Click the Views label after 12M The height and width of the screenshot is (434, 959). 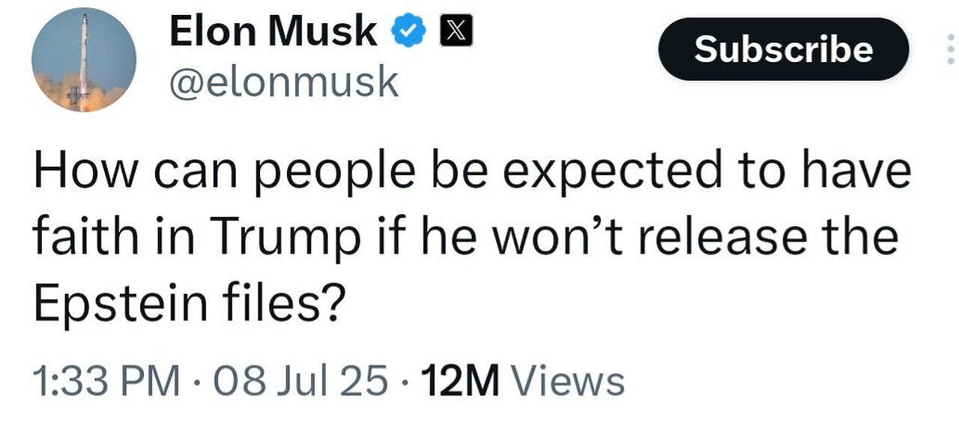click(567, 381)
